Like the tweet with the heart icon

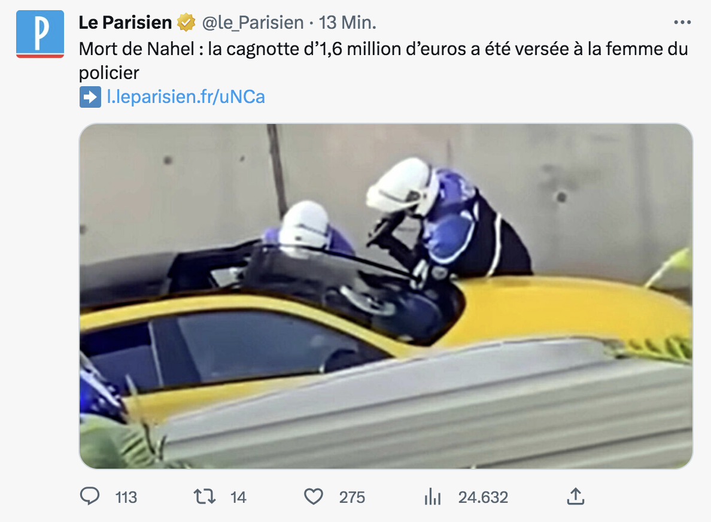tap(314, 497)
